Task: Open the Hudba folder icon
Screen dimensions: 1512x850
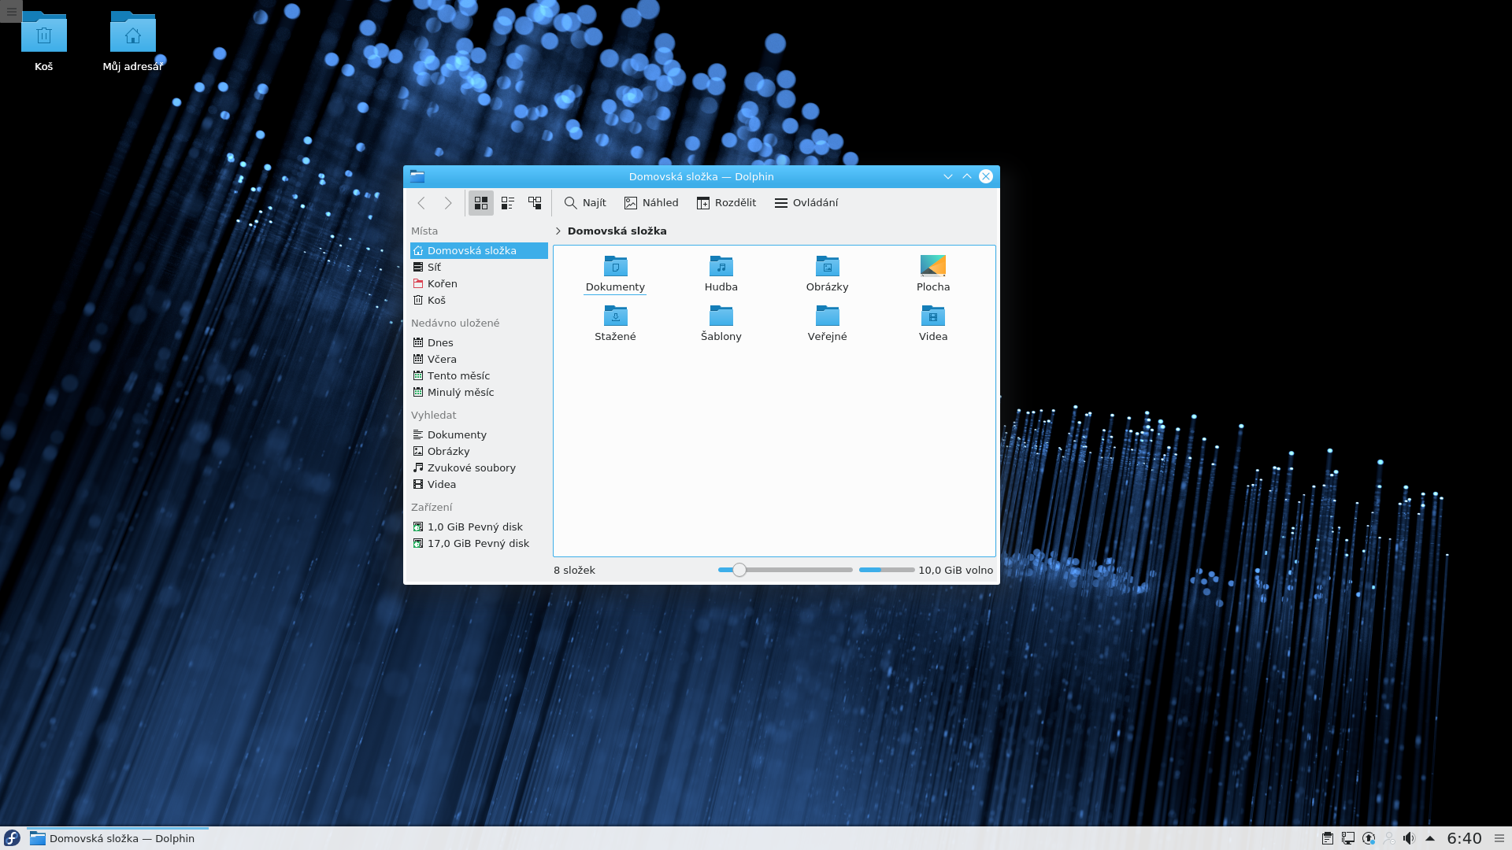Action: coord(721,267)
